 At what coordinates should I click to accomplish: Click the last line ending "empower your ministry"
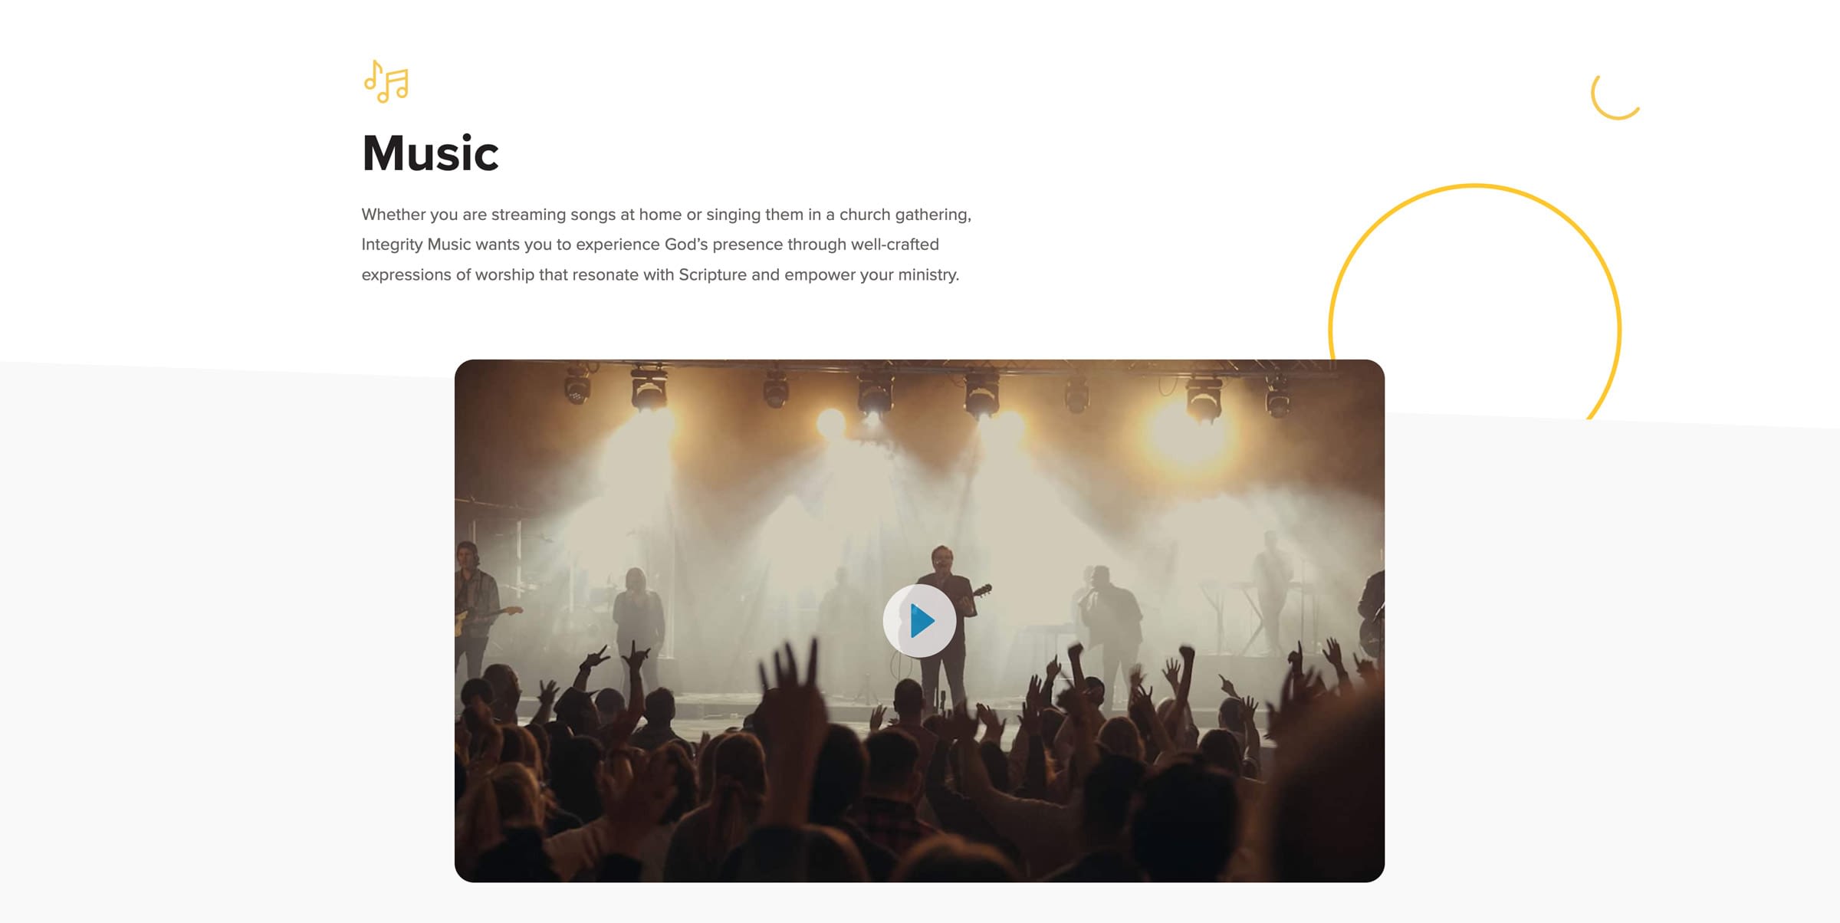pyautogui.click(x=660, y=274)
